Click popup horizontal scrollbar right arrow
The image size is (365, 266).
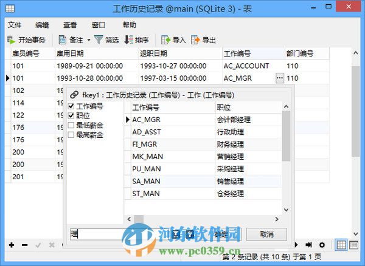[277, 219]
